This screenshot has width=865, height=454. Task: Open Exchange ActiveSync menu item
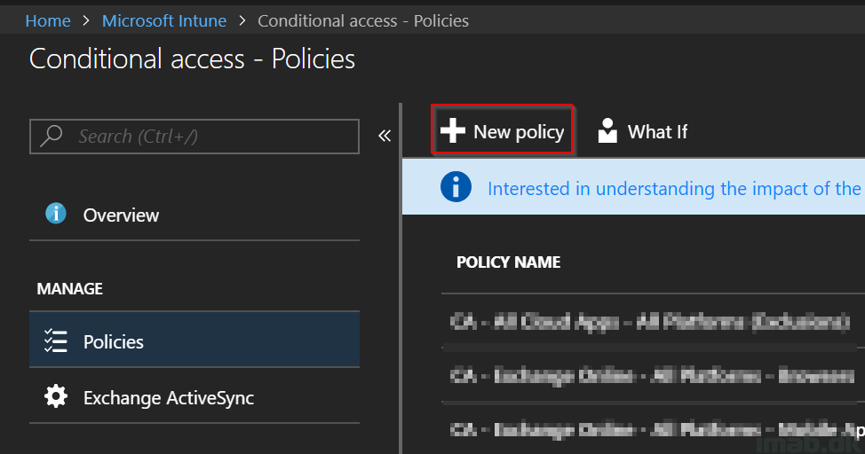(x=194, y=396)
